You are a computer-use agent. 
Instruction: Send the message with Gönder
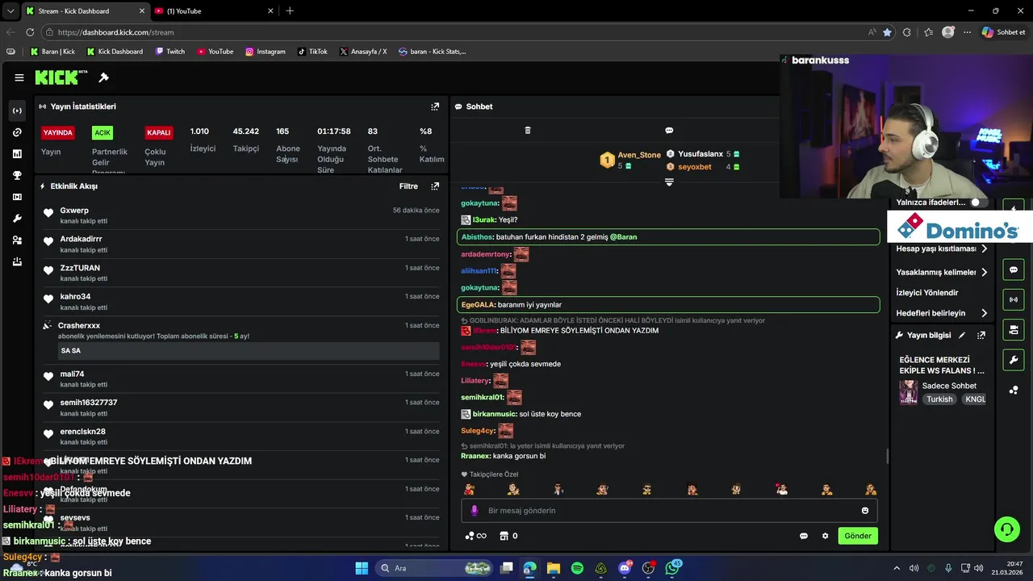coord(858,536)
